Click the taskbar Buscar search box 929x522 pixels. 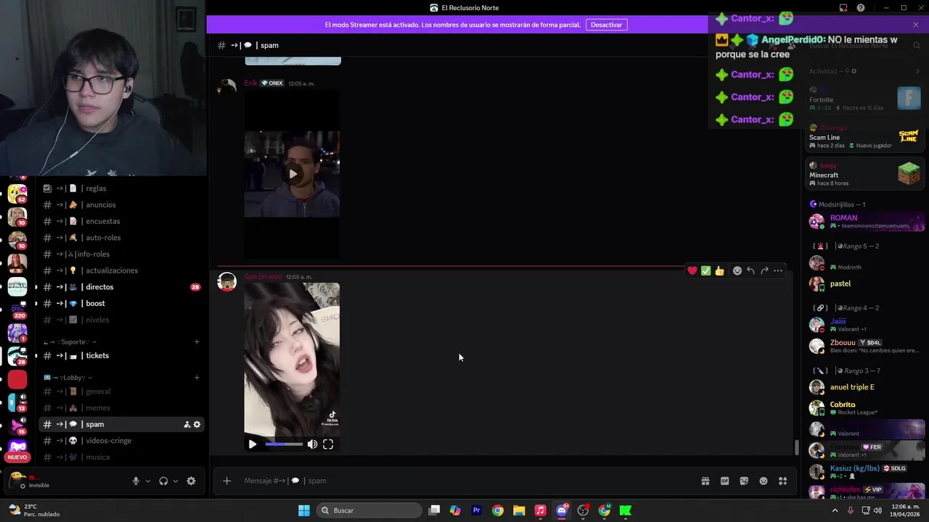(x=370, y=510)
